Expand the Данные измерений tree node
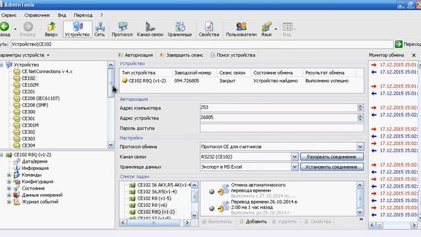 click(9, 195)
